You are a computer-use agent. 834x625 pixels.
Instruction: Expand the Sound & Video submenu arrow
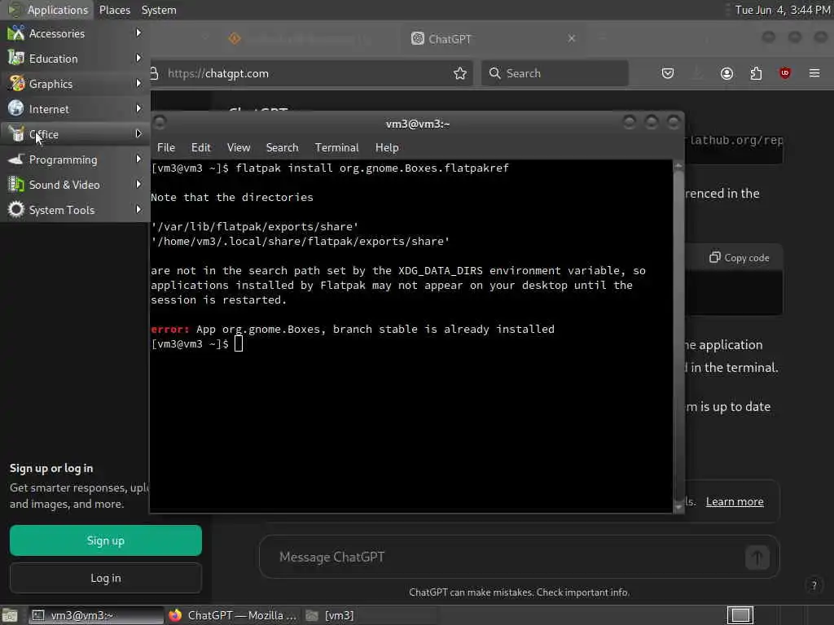138,184
